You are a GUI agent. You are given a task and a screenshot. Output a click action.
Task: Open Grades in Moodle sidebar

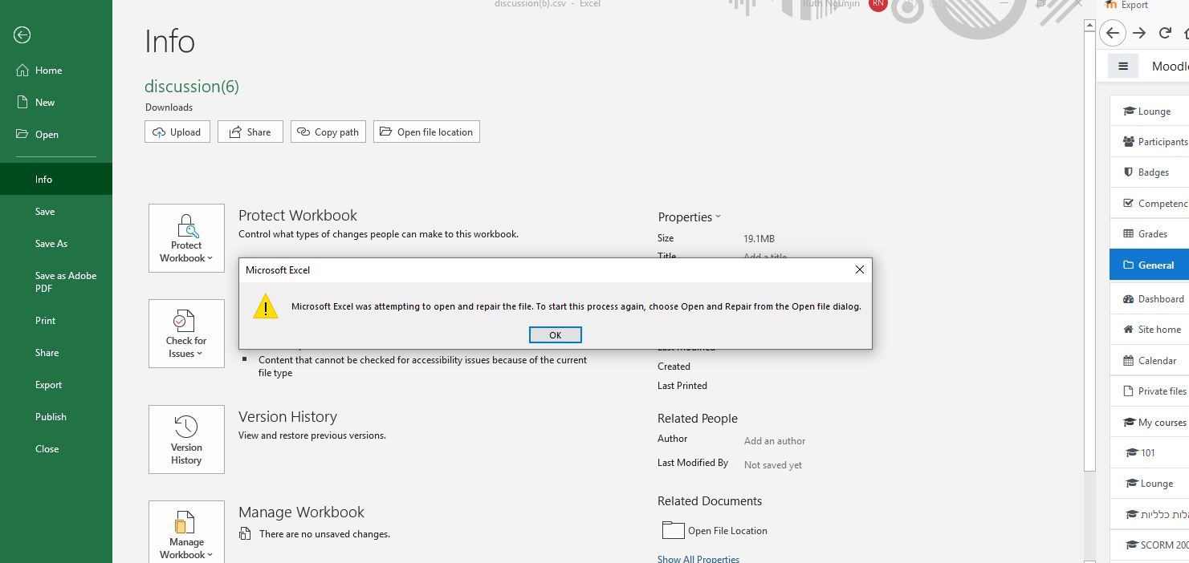click(1150, 234)
